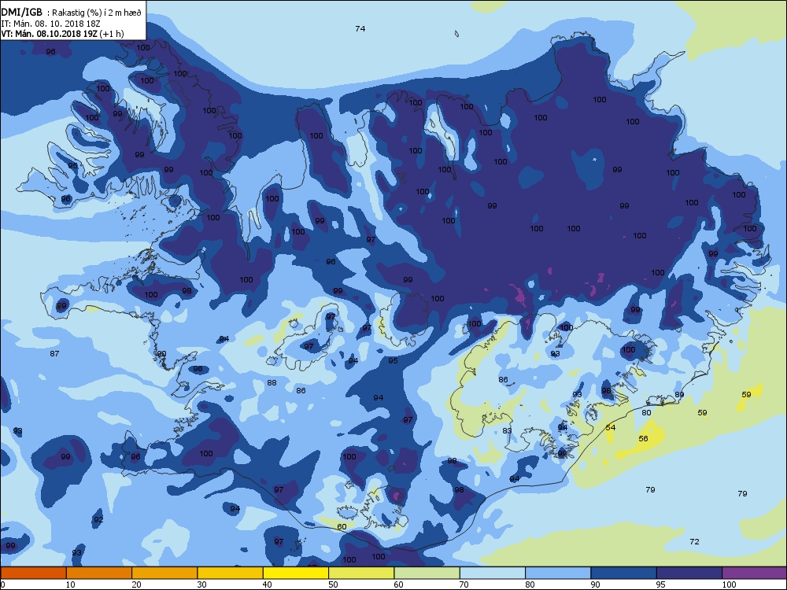Click the legend scale tick label 40

click(x=268, y=584)
